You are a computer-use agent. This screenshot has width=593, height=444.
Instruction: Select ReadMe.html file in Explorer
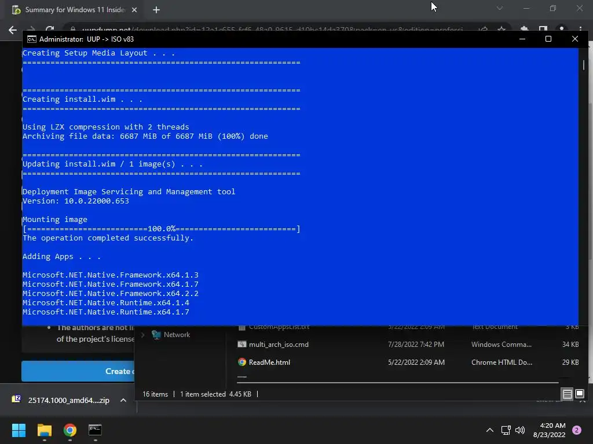pyautogui.click(x=269, y=362)
